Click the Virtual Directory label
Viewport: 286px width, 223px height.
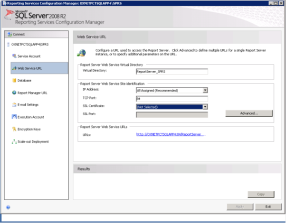pos(95,71)
